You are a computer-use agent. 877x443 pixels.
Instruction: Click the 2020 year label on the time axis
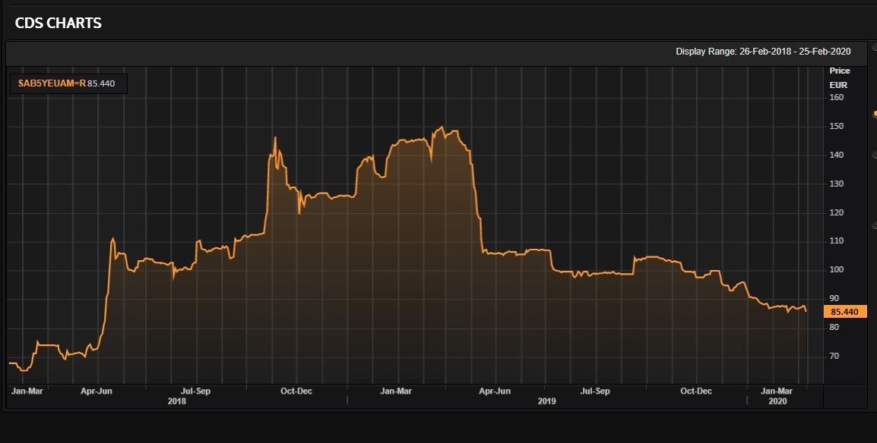777,401
